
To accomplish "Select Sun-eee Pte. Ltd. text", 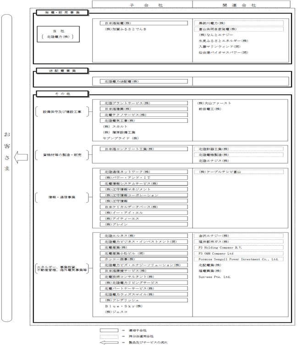I will (215, 277).
